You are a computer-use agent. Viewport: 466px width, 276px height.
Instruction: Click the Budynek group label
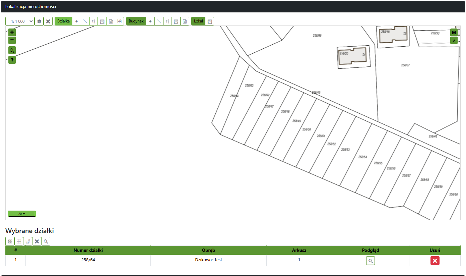136,21
